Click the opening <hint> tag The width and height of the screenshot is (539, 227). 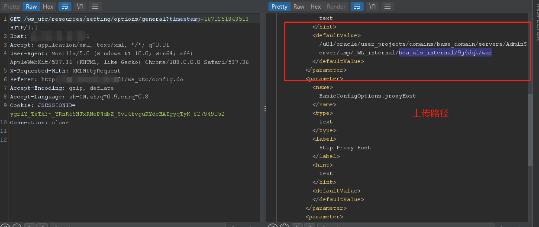323,165
